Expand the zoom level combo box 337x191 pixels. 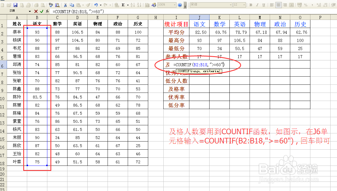pyautogui.click(x=174, y=5)
